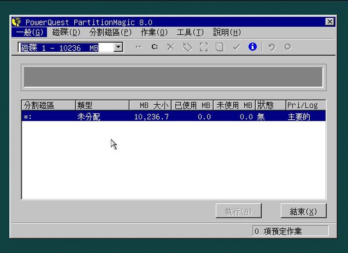The height and width of the screenshot is (253, 348).
Task: Click the C: create partition icon
Action: [x=154, y=47]
